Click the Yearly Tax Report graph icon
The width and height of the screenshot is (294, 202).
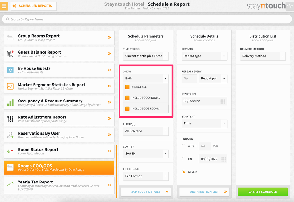pos(10,184)
